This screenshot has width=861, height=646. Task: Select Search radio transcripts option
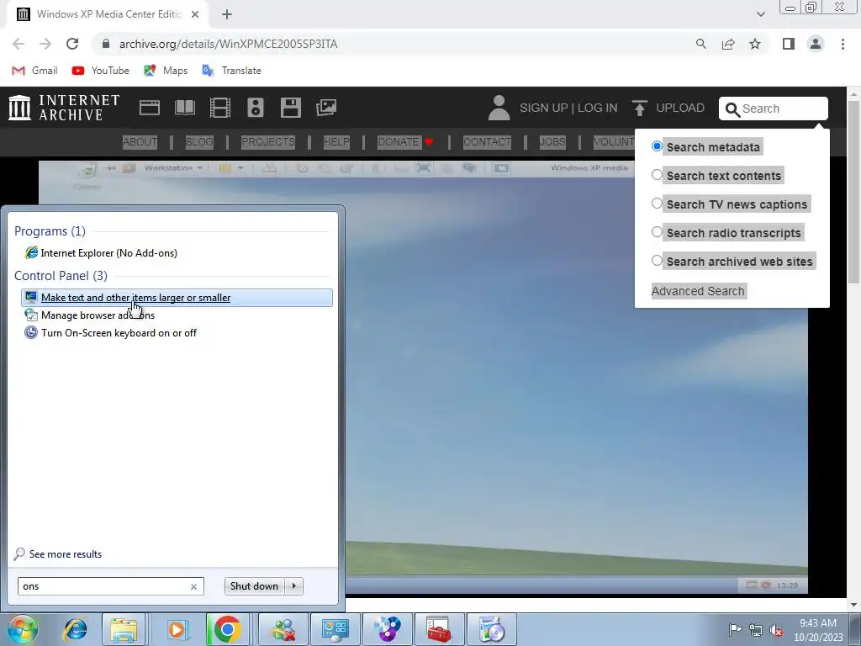(x=657, y=232)
